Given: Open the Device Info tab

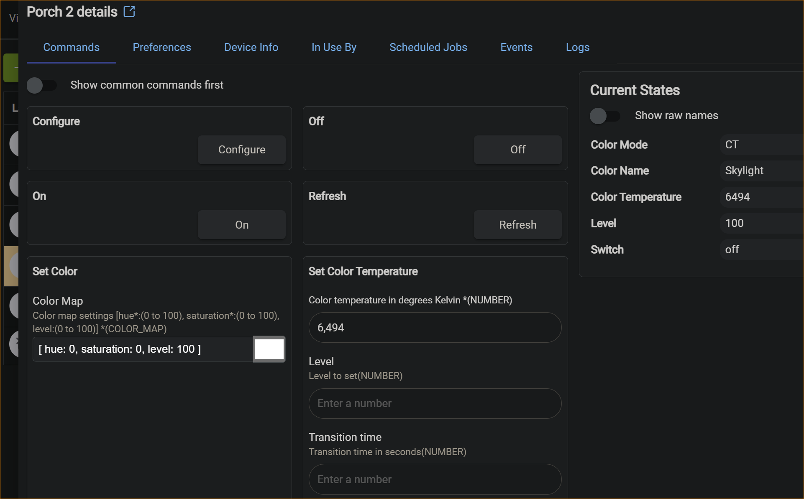Looking at the screenshot, I should [x=251, y=47].
